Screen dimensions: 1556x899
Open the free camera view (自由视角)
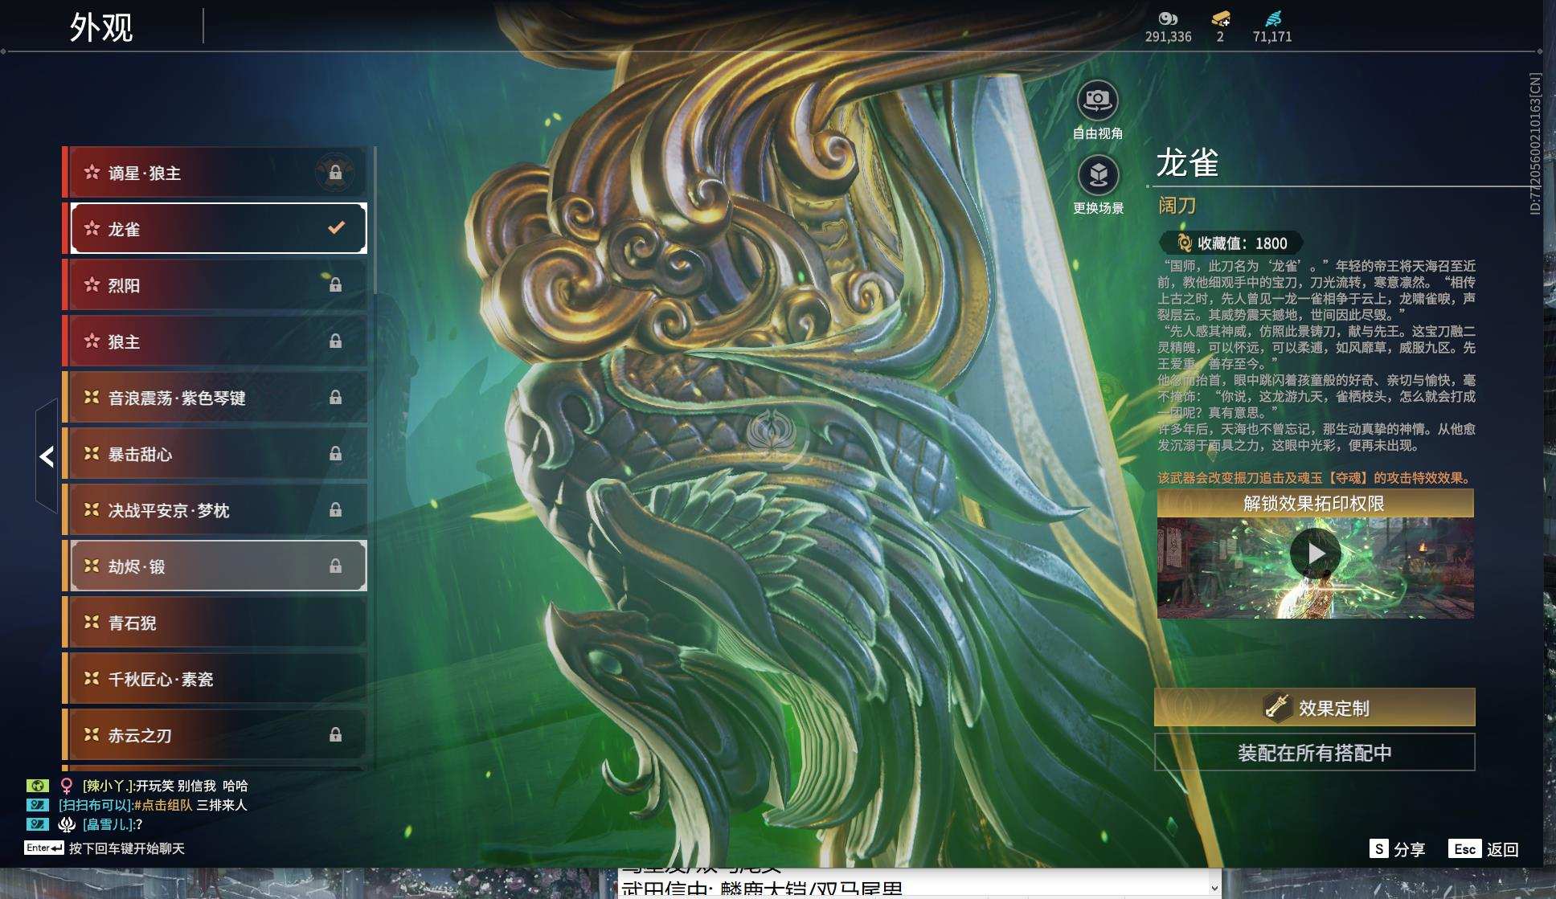click(1097, 100)
